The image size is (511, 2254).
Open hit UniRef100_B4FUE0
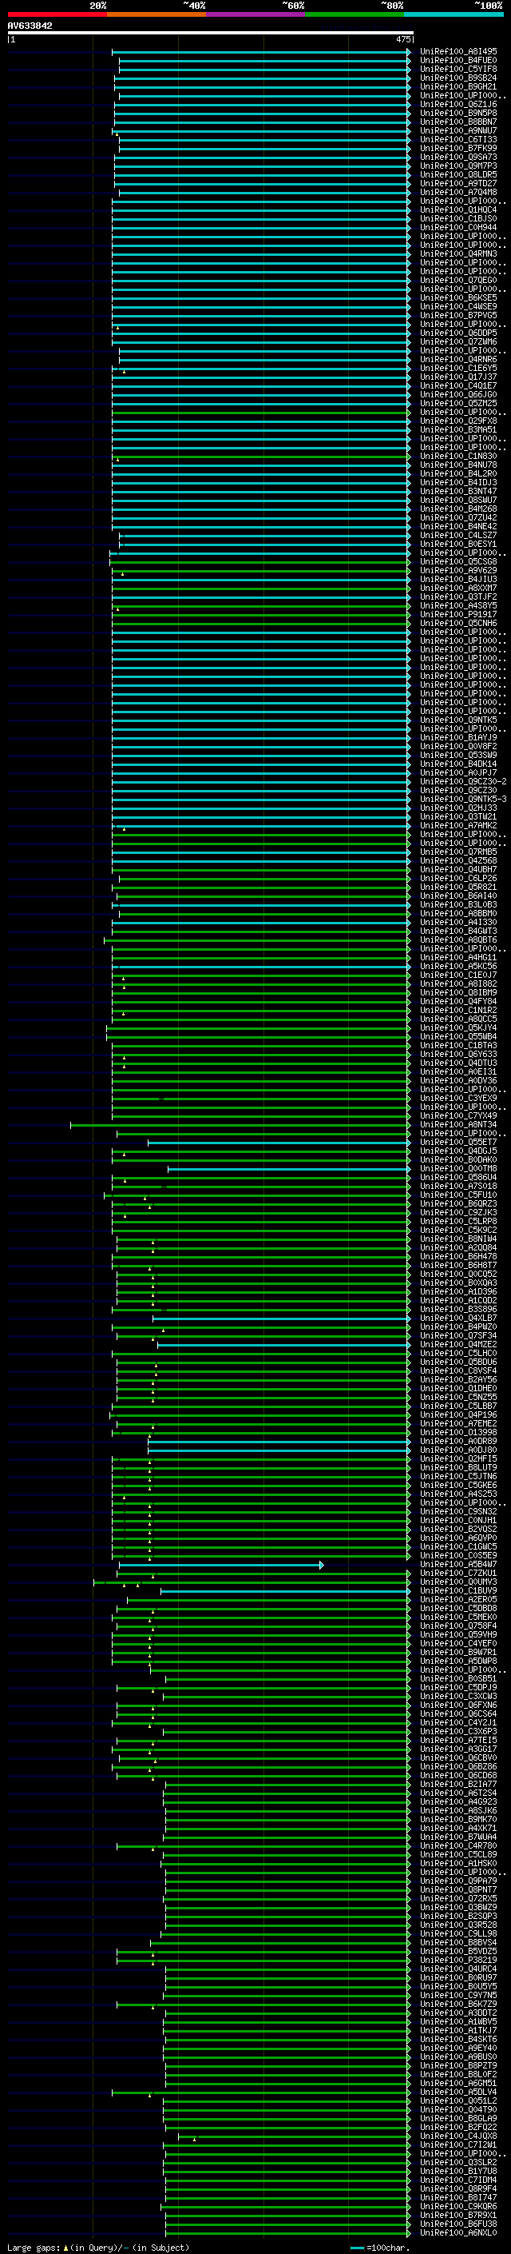[458, 61]
